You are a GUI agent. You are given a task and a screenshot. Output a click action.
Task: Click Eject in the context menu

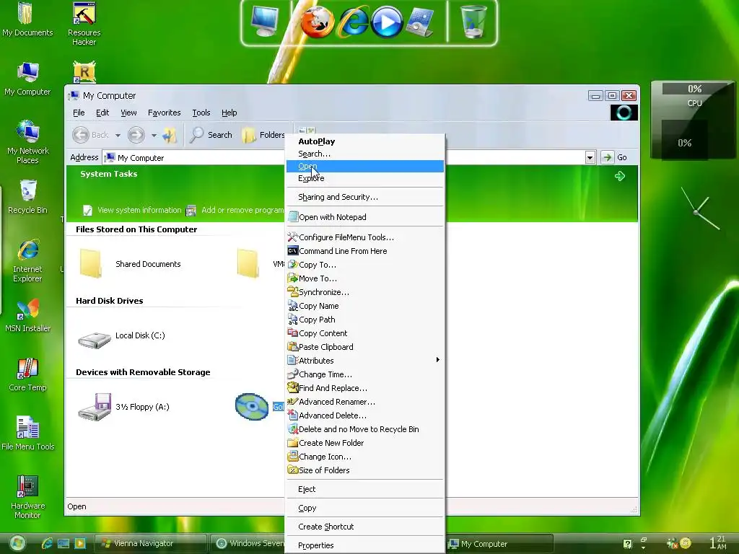tap(364, 489)
